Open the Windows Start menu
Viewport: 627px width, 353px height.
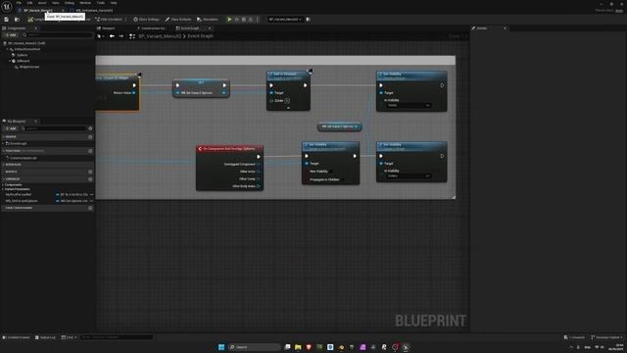221,347
